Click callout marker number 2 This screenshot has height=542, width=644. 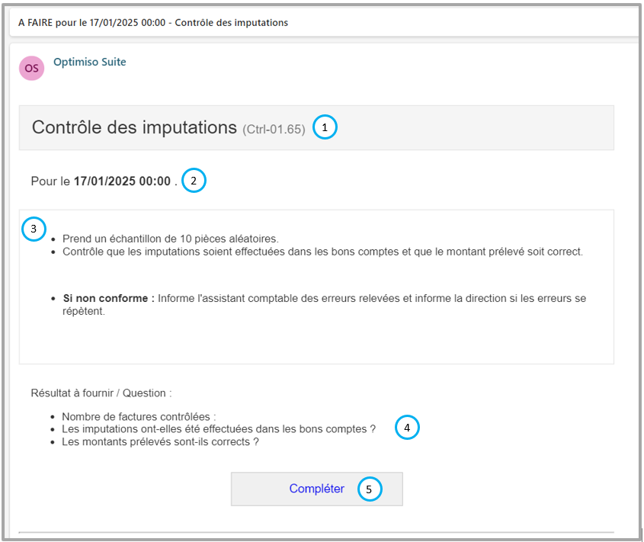pyautogui.click(x=194, y=181)
